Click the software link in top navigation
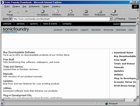140x106 pixels. coord(7,24)
